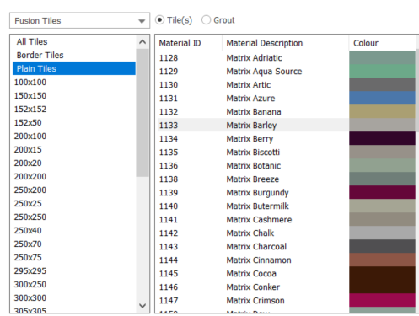Select the Matrix Berry row
The height and width of the screenshot is (316, 419).
(x=287, y=138)
